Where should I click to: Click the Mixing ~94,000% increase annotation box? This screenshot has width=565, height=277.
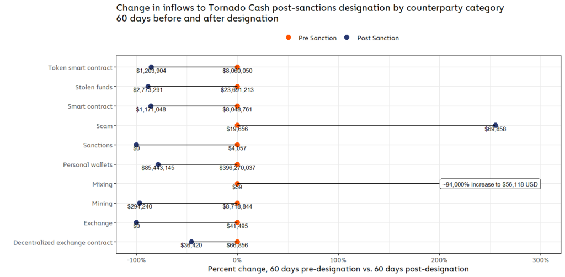pyautogui.click(x=490, y=184)
